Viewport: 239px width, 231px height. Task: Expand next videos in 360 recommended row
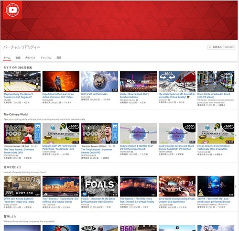[236, 83]
